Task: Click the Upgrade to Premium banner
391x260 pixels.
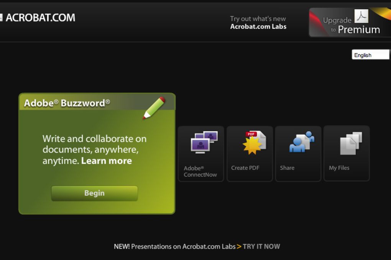Action: point(350,23)
